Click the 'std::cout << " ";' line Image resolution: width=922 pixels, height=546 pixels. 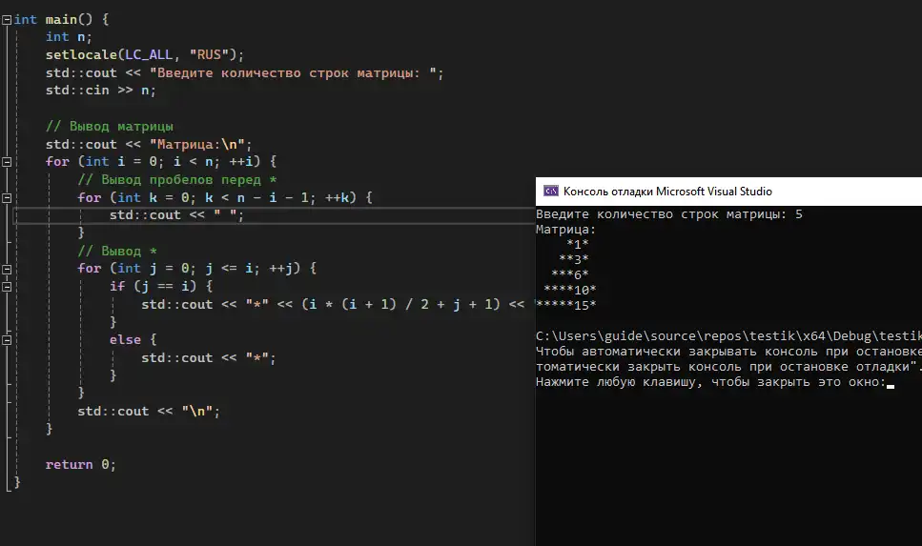176,215
